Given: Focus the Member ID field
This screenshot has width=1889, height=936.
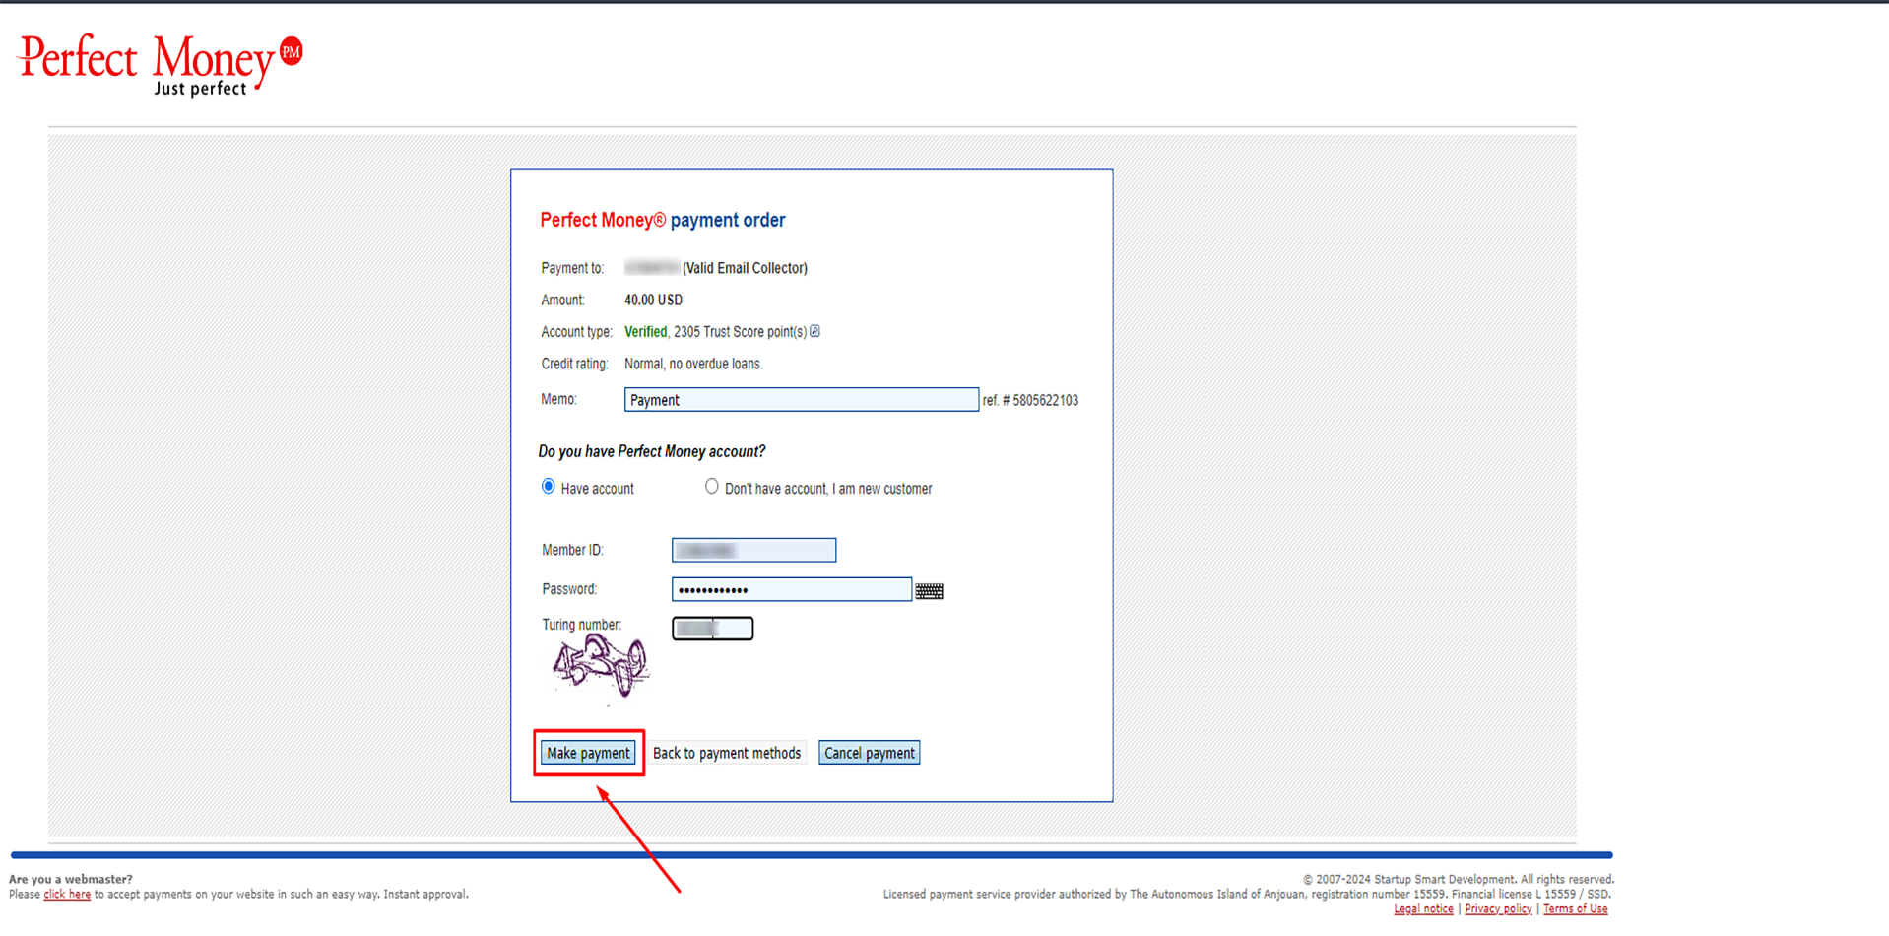Looking at the screenshot, I should pos(753,550).
